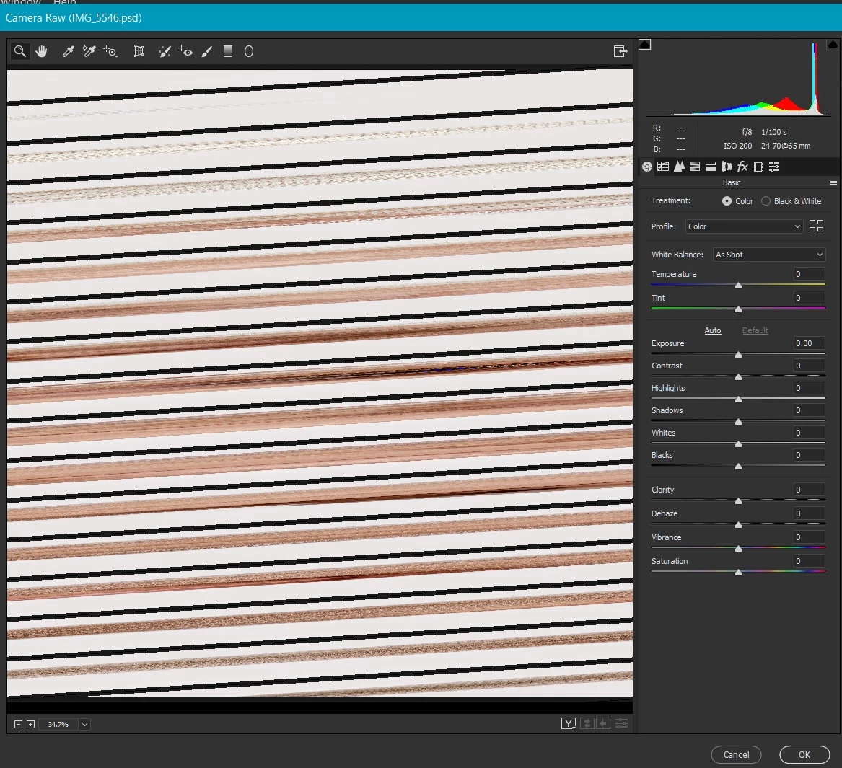This screenshot has height=768, width=842.
Task: Select the Targeted Adjustment tool
Action: 110,51
